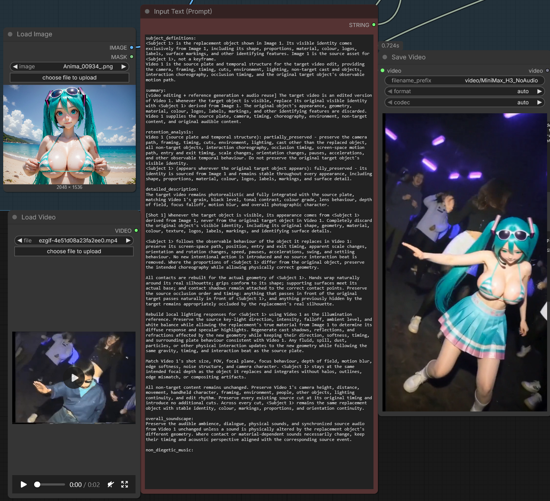The image size is (550, 501).
Task: Open the video file dropdown showing ezgif-4e51d08a23fa2ee0.mp4
Action: 74,241
